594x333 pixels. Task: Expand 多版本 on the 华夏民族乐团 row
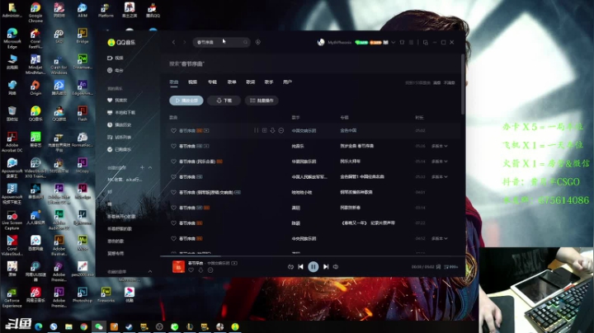point(440,162)
